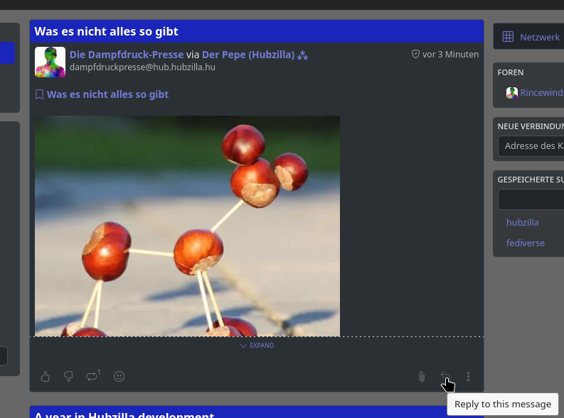
Task: Open the Rincewind forum entry
Action: point(541,93)
